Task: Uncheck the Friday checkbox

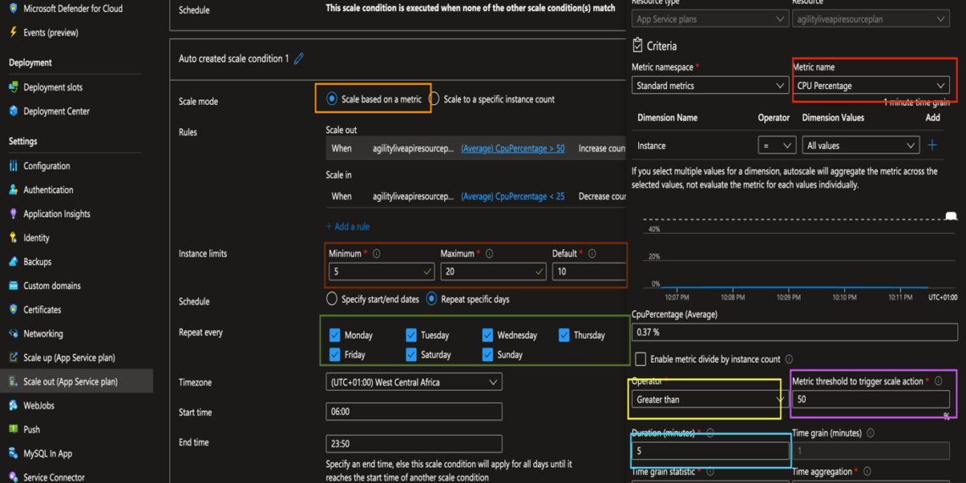Action: click(x=336, y=354)
